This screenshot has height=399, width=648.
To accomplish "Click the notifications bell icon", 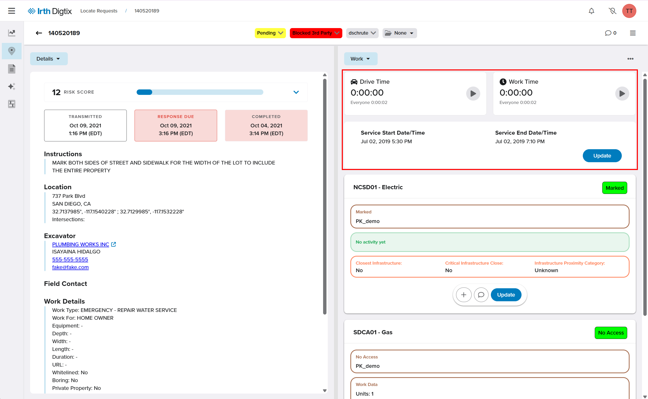I will (x=591, y=11).
